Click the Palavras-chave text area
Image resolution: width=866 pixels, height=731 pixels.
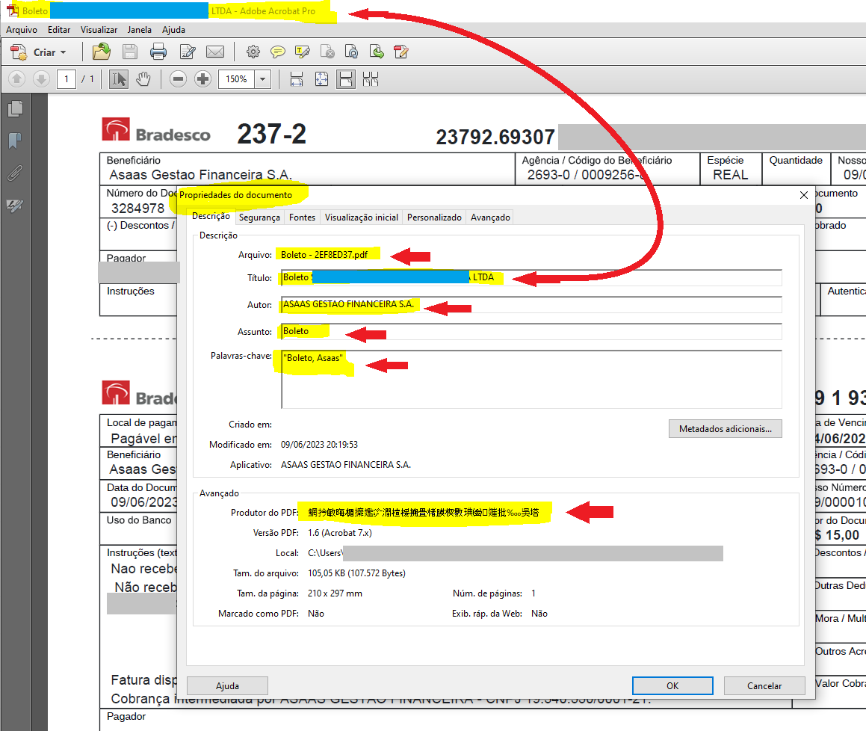click(531, 380)
